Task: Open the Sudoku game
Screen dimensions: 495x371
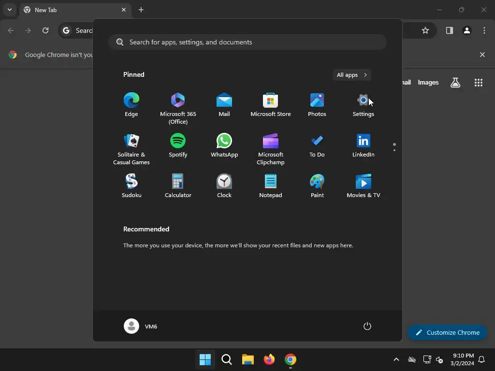Action: [131, 186]
